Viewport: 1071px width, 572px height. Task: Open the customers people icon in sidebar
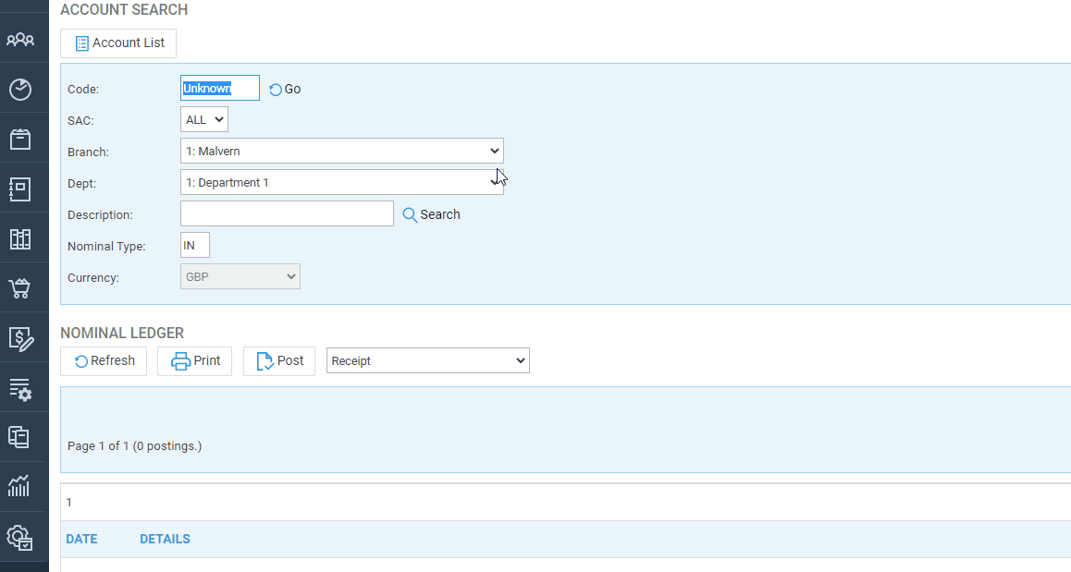(x=20, y=39)
